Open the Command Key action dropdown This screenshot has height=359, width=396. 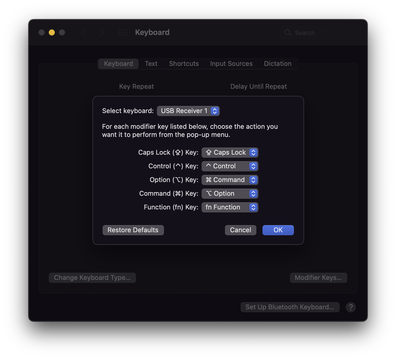tap(230, 193)
